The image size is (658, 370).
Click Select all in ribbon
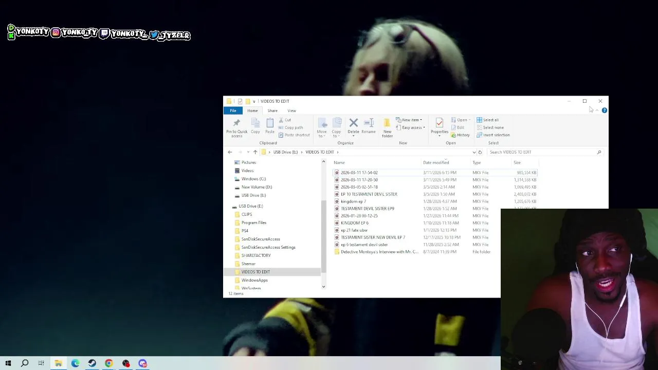[x=487, y=120]
